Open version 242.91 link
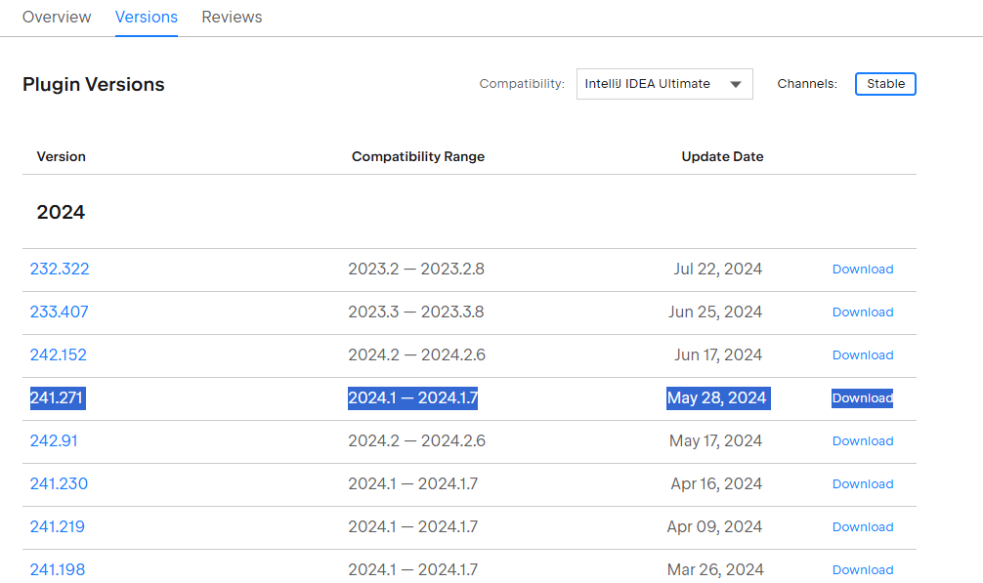 [x=54, y=440]
